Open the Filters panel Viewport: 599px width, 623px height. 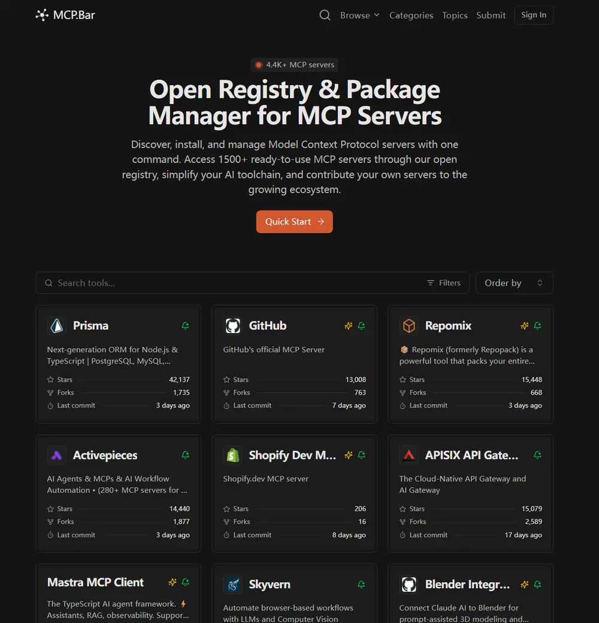(x=444, y=283)
